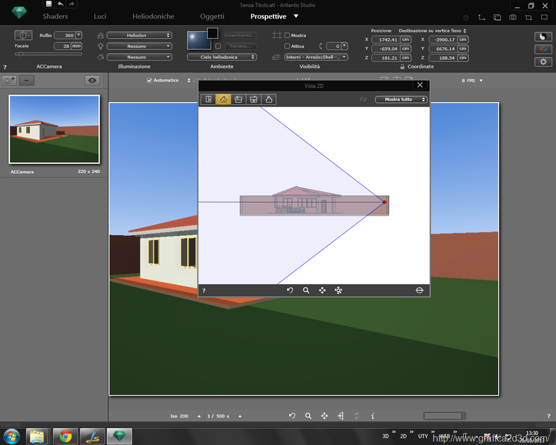Click the info icon below the preview
The width and height of the screenshot is (556, 445).
372,416
